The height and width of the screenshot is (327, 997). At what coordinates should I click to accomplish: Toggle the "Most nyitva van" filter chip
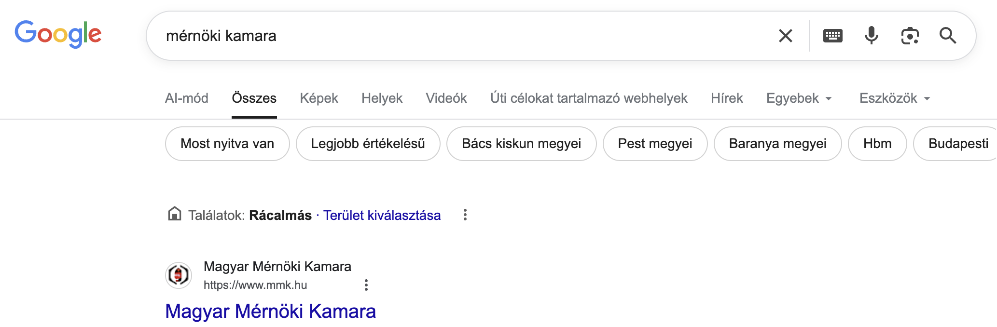coord(227,144)
